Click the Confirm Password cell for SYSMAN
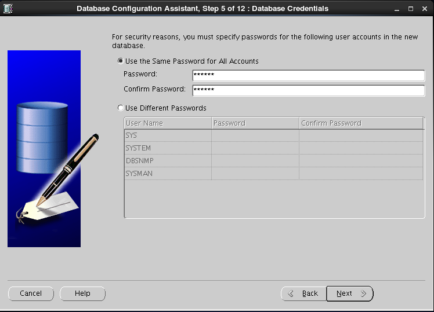Viewport: 434px width, 312px height. [x=361, y=174]
